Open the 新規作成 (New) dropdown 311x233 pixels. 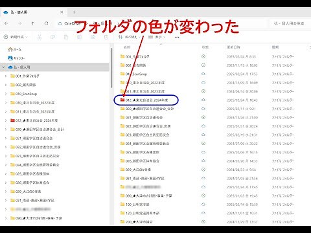click(16, 37)
